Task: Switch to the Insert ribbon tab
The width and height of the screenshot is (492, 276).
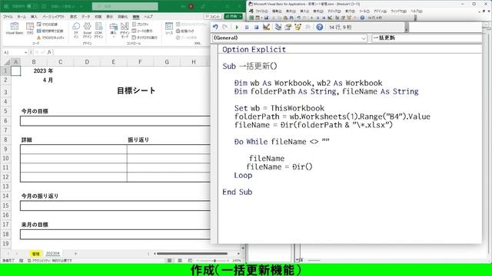Action: point(34,17)
